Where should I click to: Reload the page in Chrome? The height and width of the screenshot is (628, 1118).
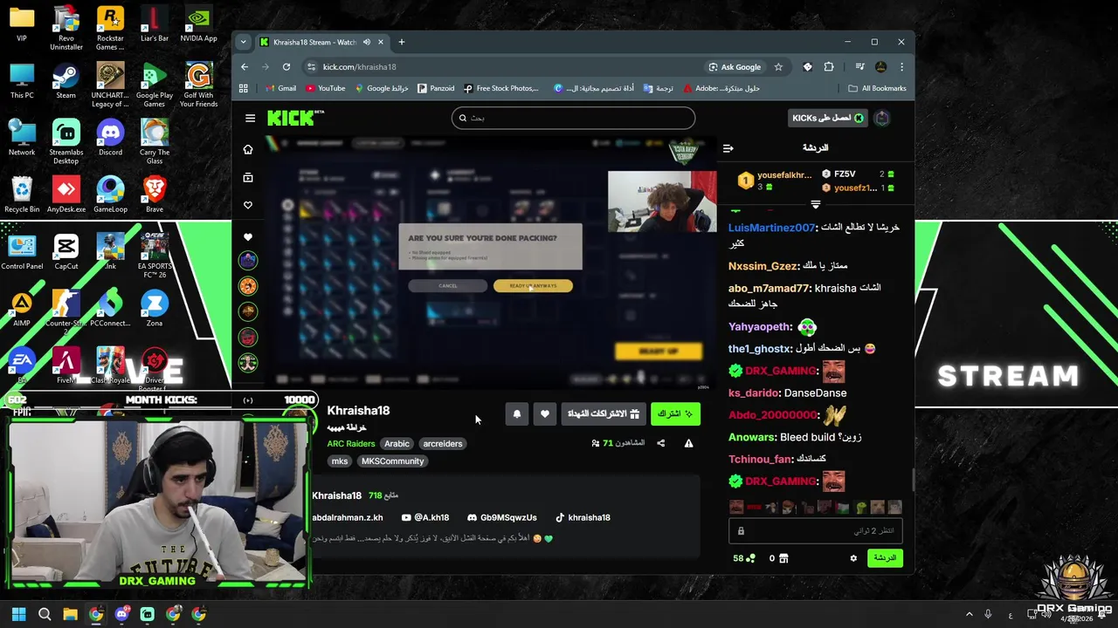point(286,67)
